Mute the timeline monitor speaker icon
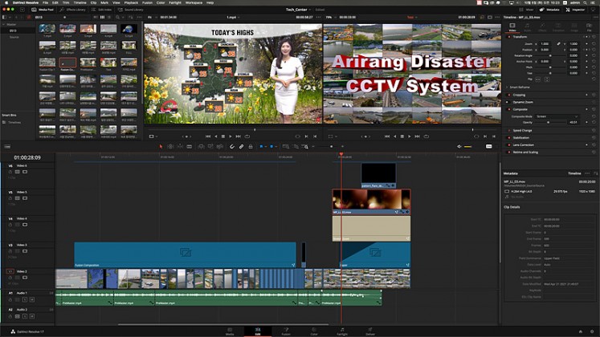Screen dimensions: 600x337 [x=459, y=146]
